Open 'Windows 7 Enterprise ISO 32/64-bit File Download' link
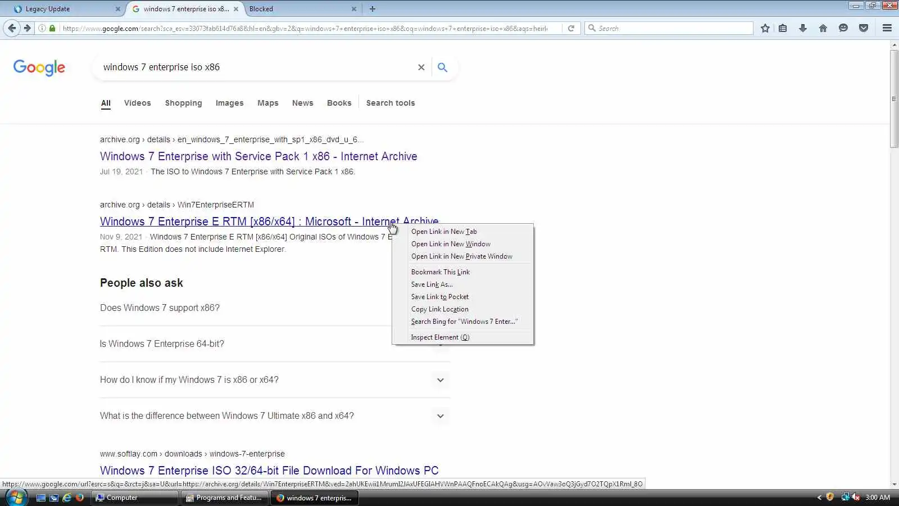899x506 pixels. [x=269, y=471]
